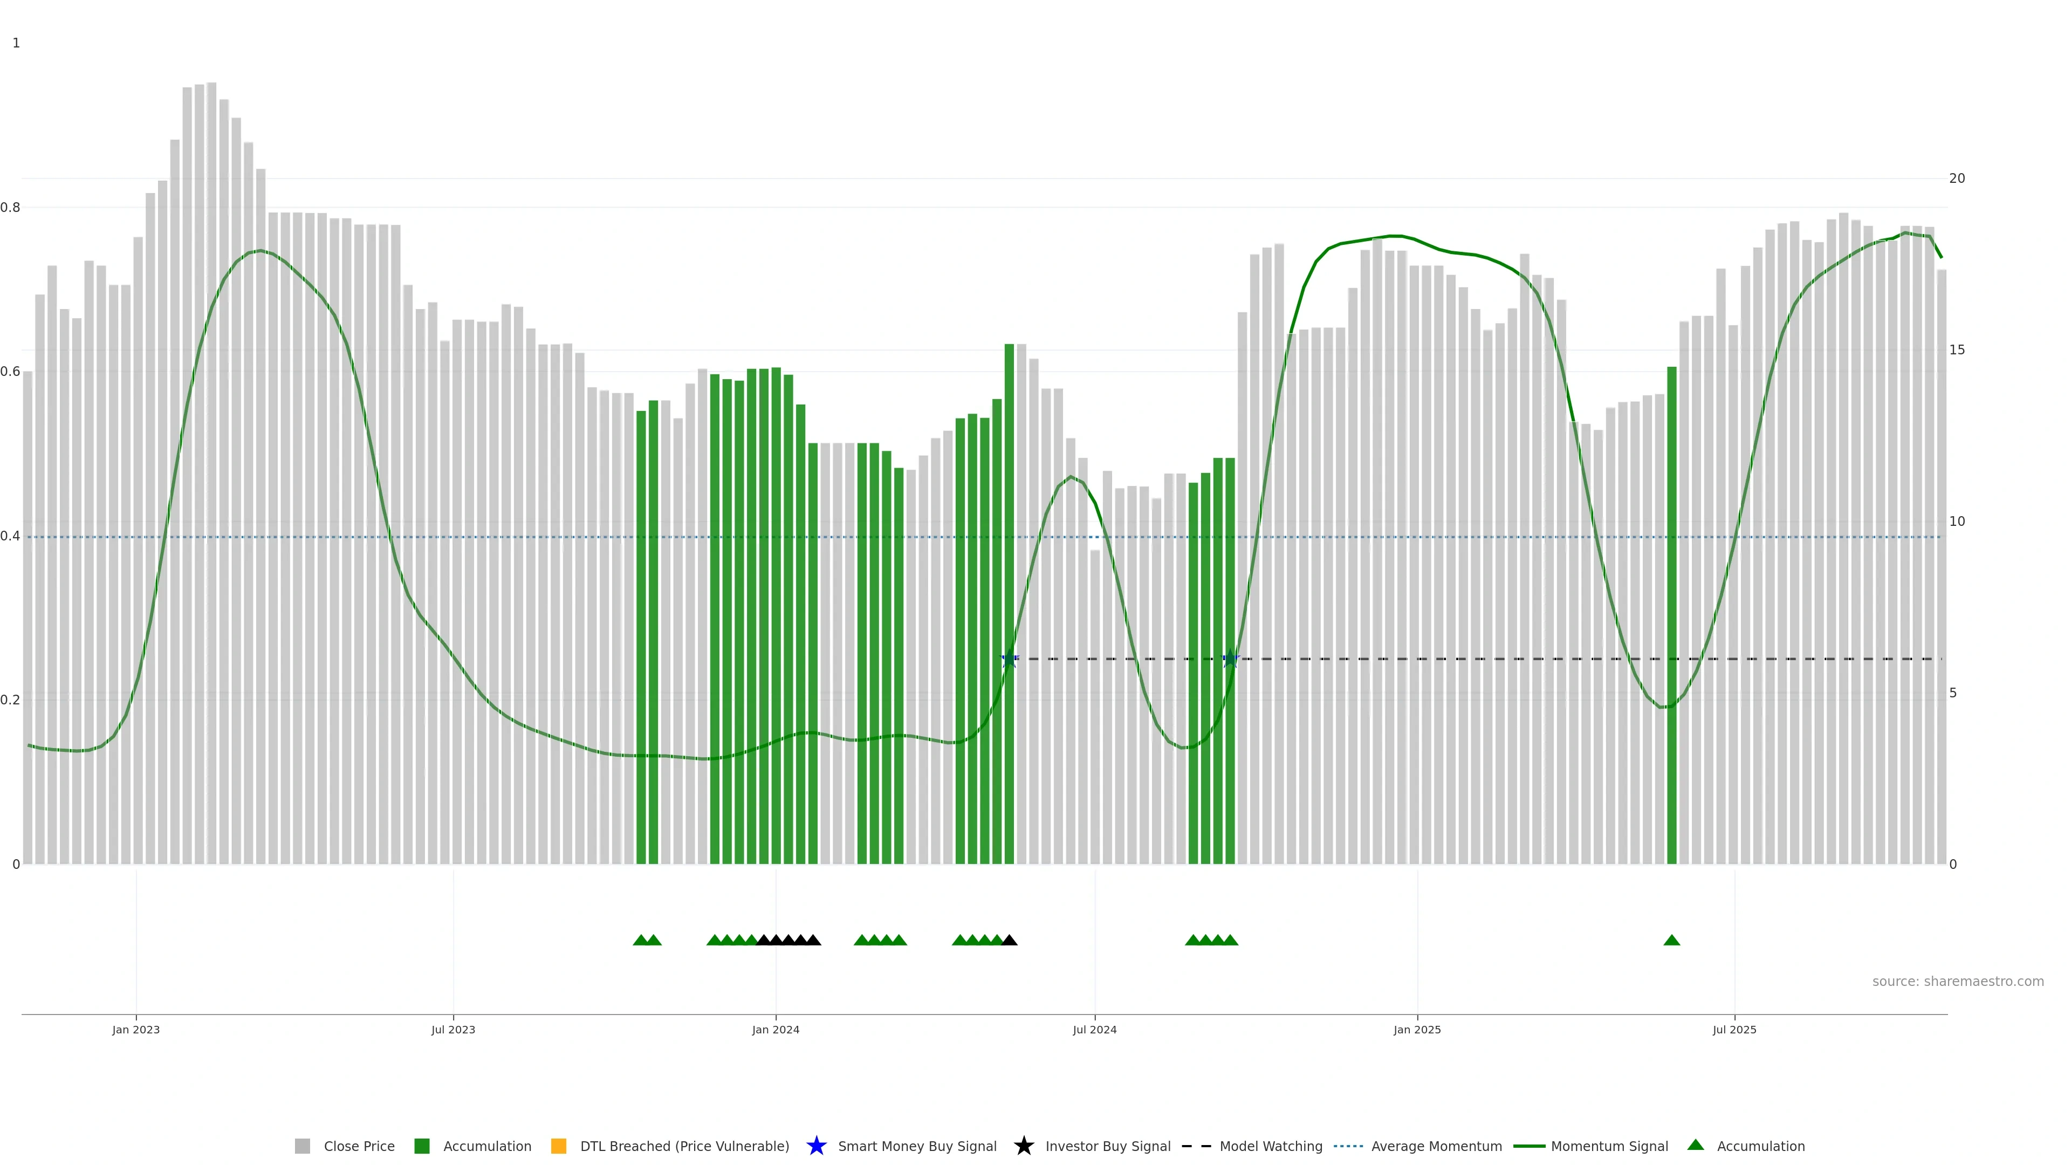Click the Average Momentum dotted line legend icon

tap(1348, 1146)
